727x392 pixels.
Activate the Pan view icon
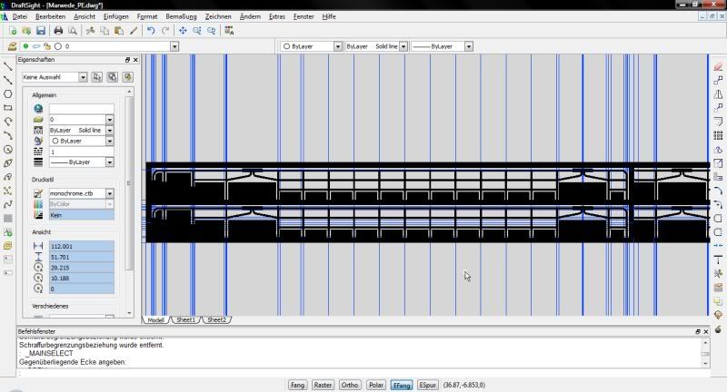pyautogui.click(x=183, y=31)
